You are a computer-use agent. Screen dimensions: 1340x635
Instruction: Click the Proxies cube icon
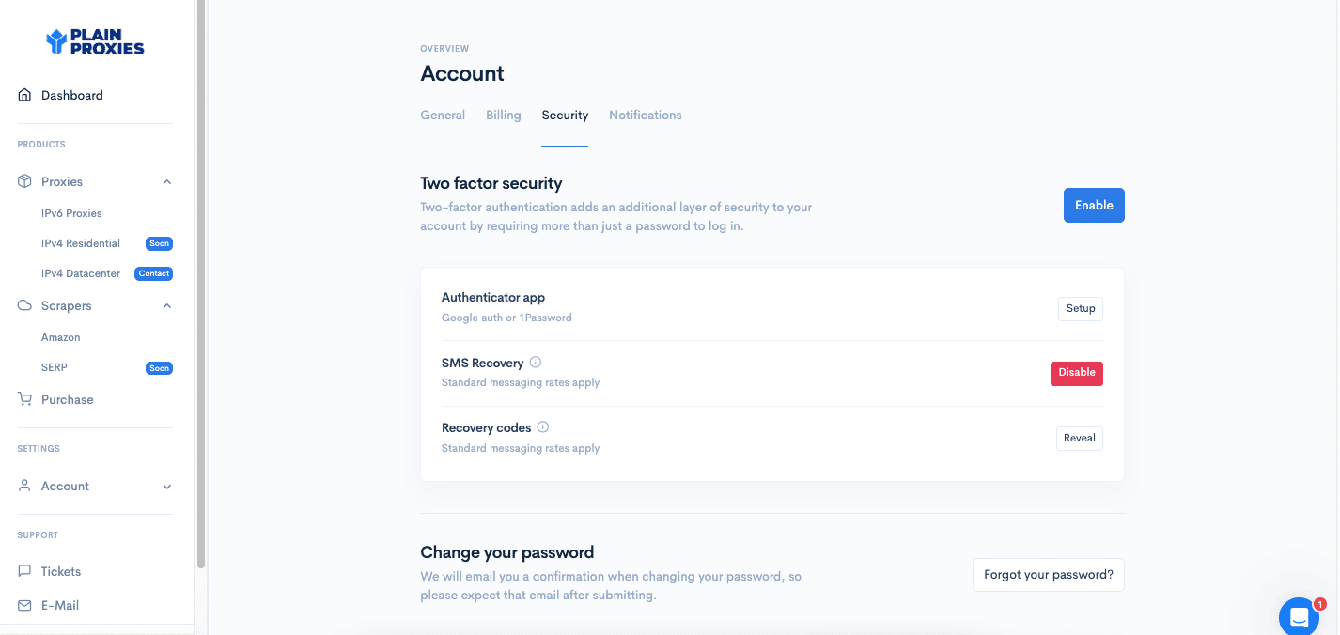[25, 181]
